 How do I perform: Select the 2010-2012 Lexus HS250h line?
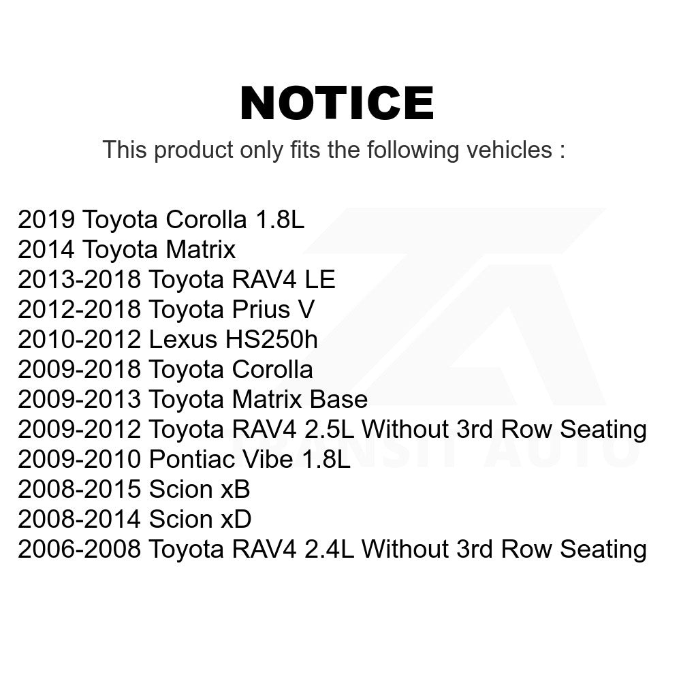pyautogui.click(x=168, y=339)
